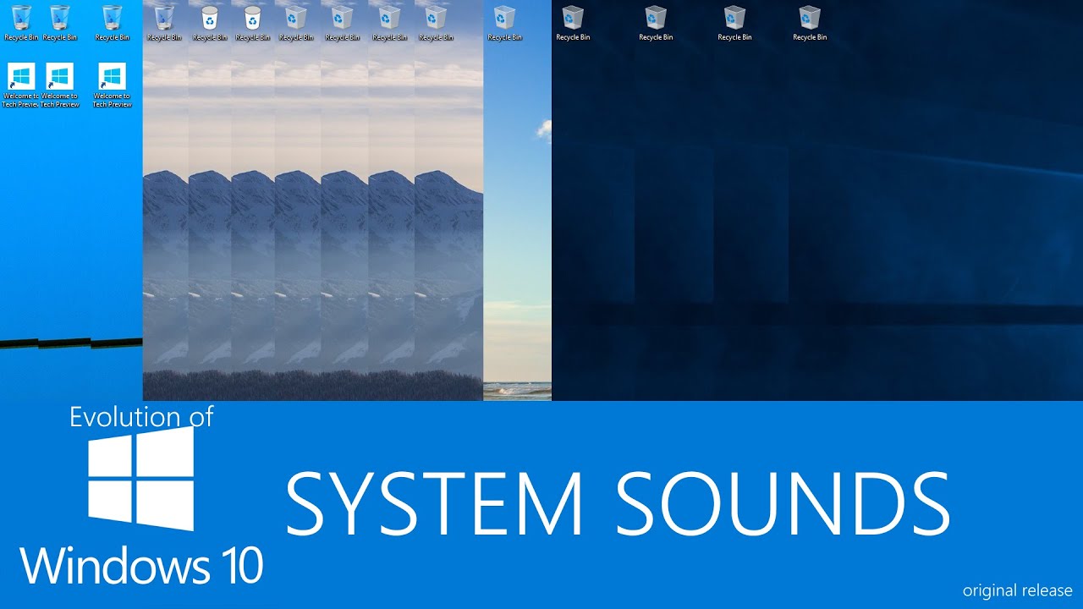This screenshot has width=1083, height=609.
Task: Click the 'SYSTEM SOUNDS' title text
Action: [618, 503]
